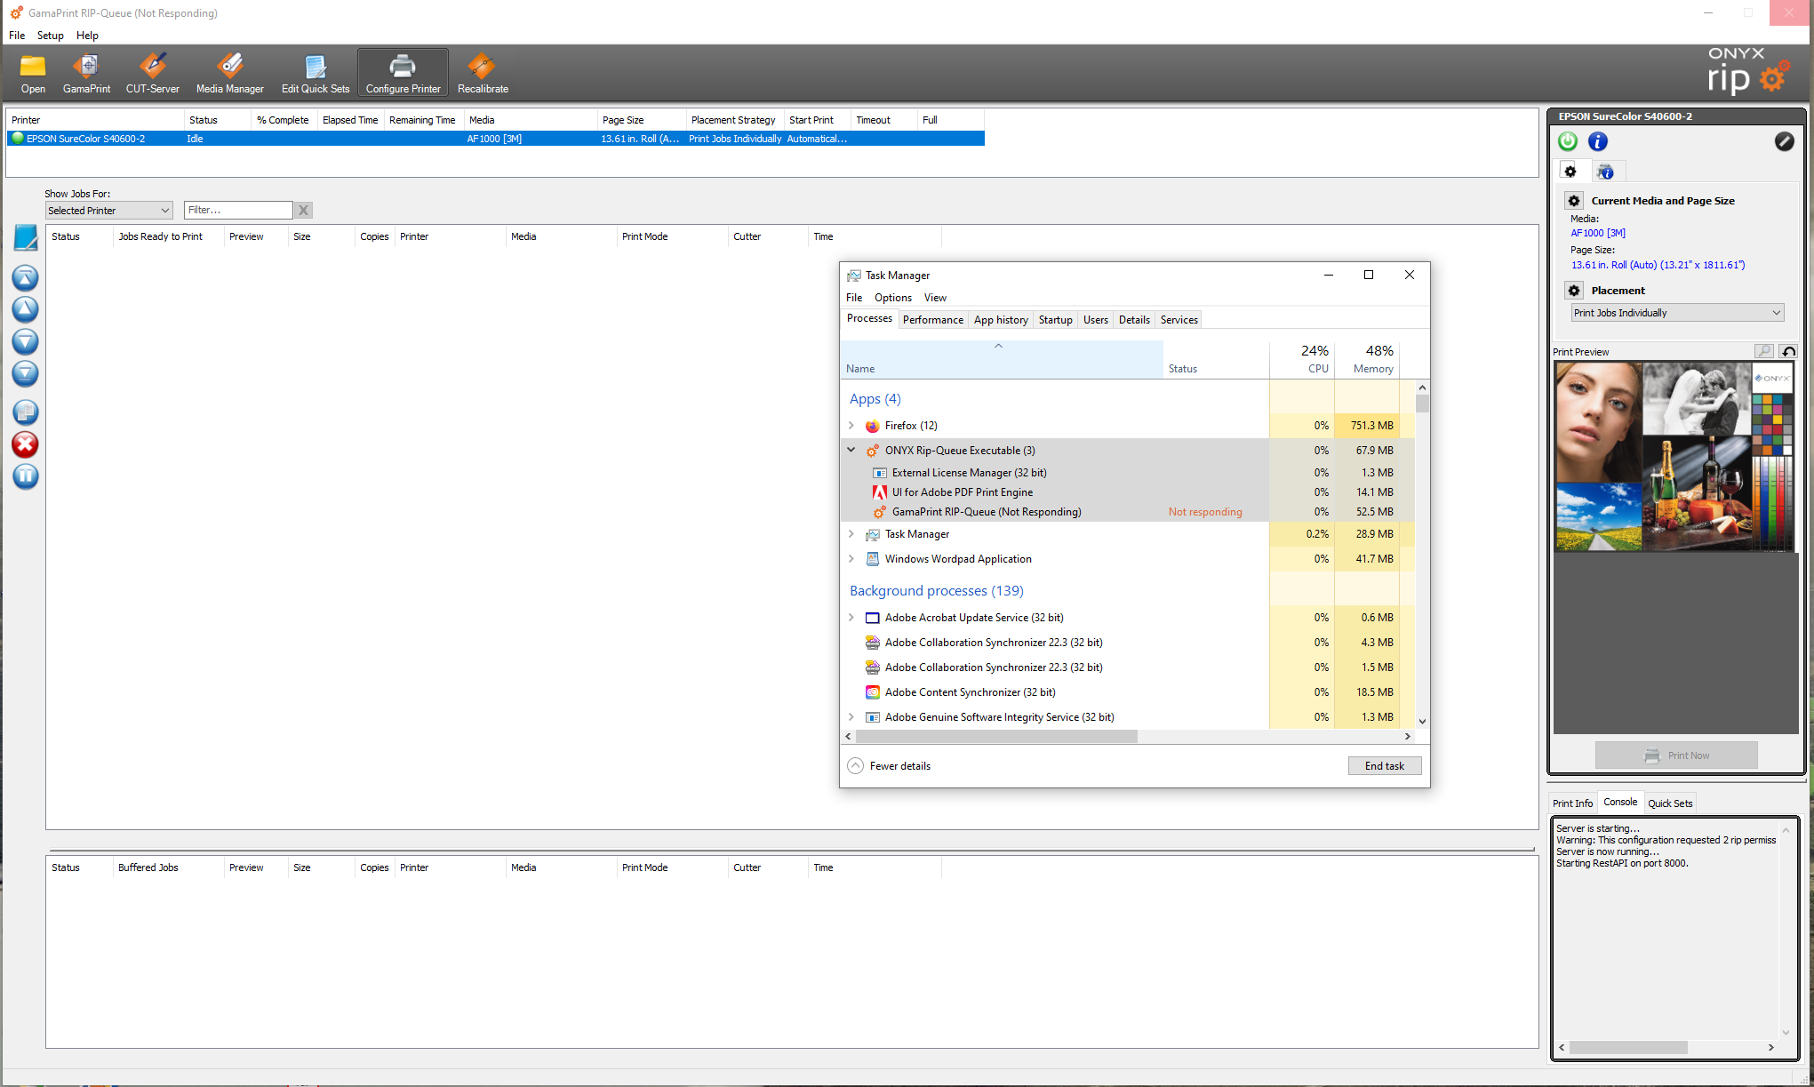Click the Print Preview rotate arrow icon
Screen dimensions: 1814x1087
coord(1788,351)
